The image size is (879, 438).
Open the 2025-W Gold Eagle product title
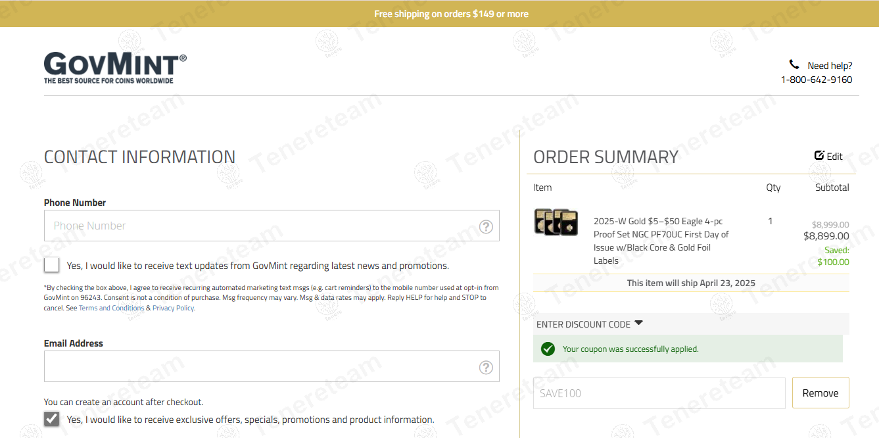tap(661, 241)
